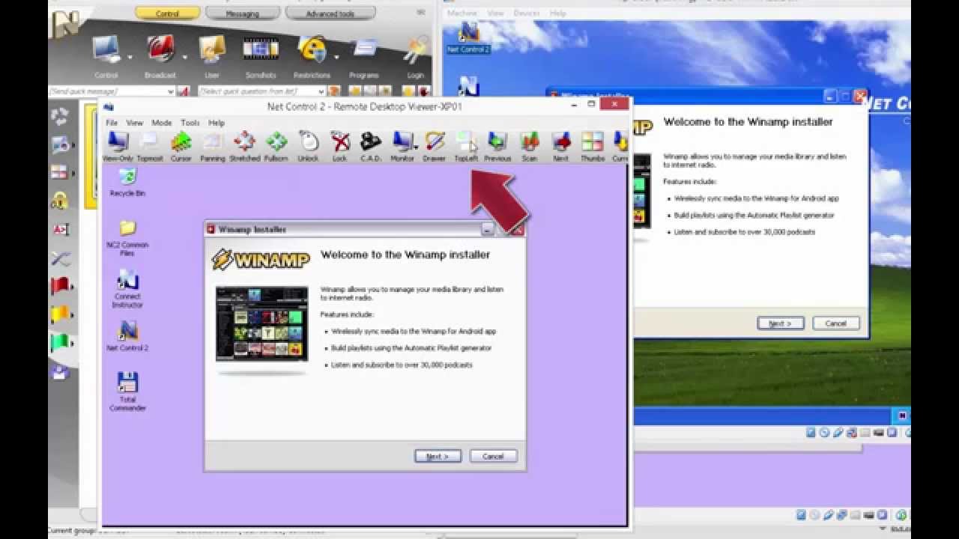Click the yellow flag sidebar icon

point(60,314)
